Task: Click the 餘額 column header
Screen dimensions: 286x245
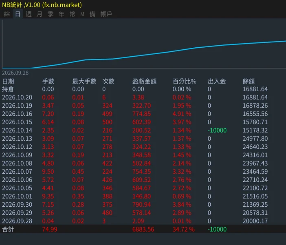Action: tap(249, 81)
